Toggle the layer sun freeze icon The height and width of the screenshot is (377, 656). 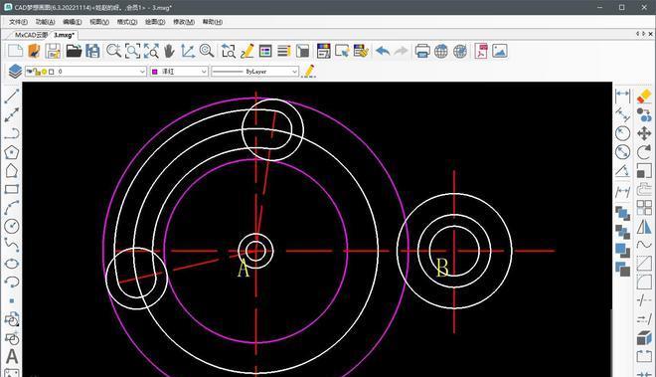[x=44, y=72]
